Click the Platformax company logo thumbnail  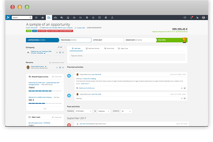point(28,52)
